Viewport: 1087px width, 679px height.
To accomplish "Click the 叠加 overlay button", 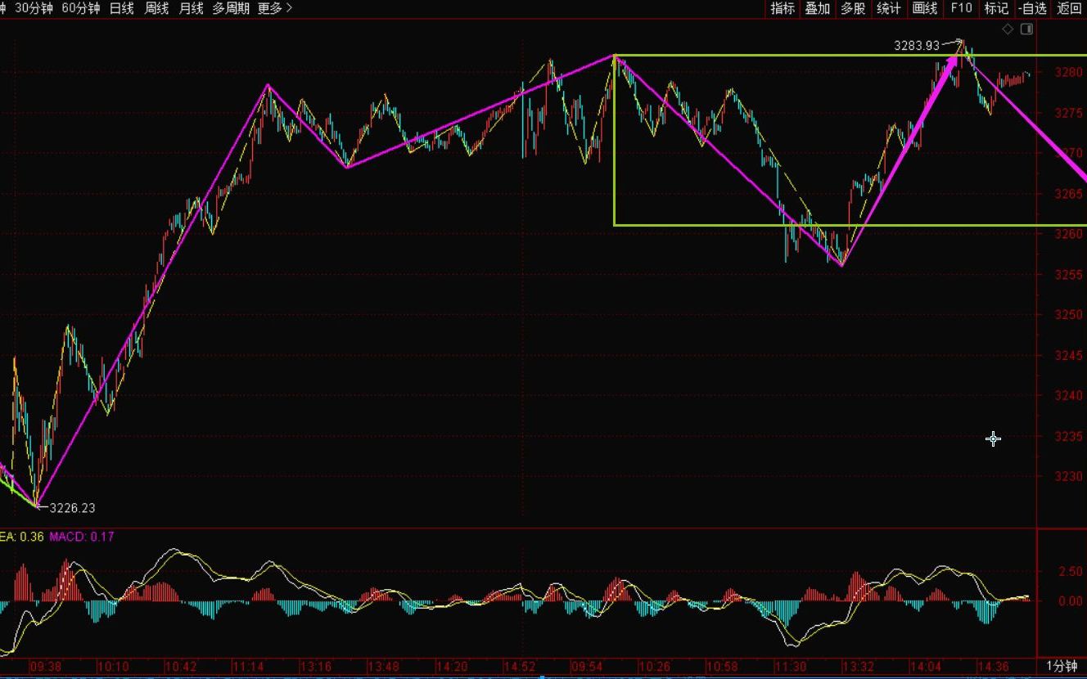I will click(818, 8).
